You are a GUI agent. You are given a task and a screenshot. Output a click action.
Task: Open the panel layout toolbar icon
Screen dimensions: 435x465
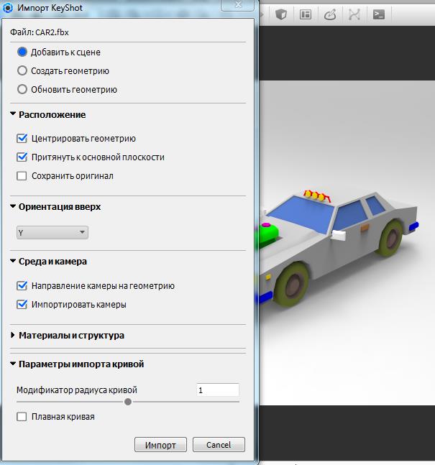click(x=306, y=14)
